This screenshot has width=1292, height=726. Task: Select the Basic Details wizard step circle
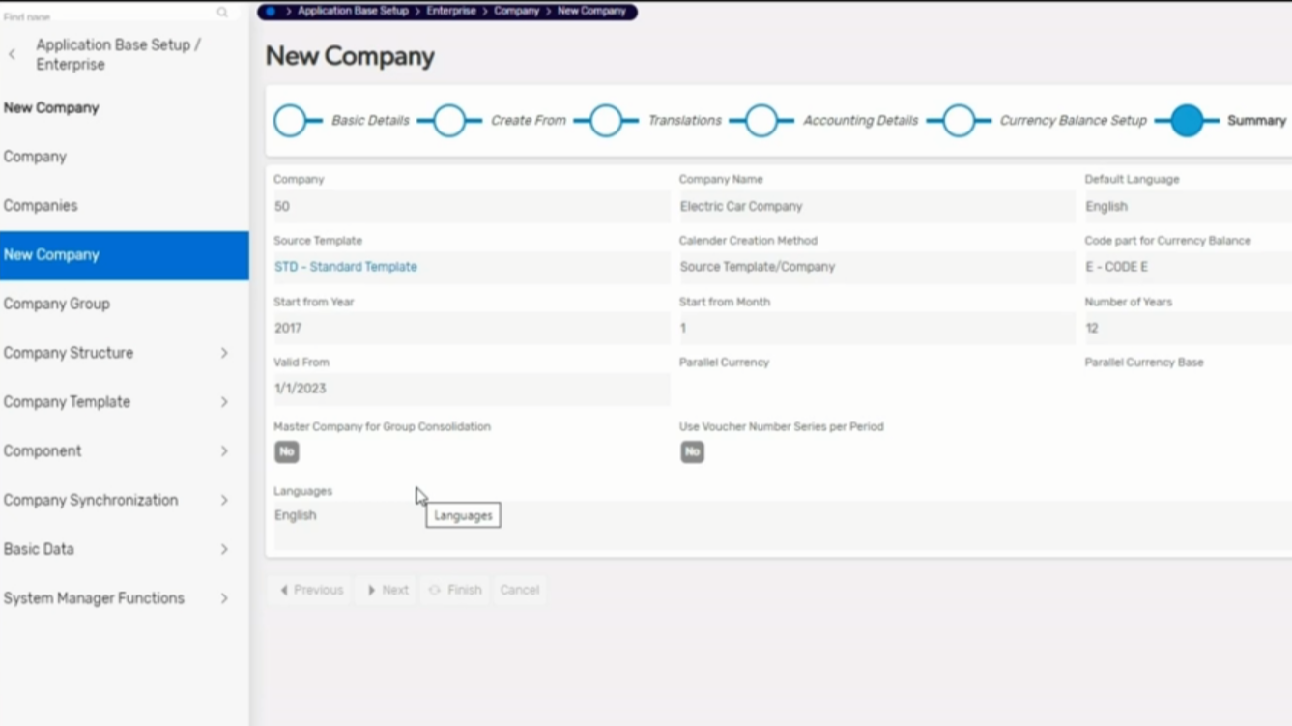(292, 120)
